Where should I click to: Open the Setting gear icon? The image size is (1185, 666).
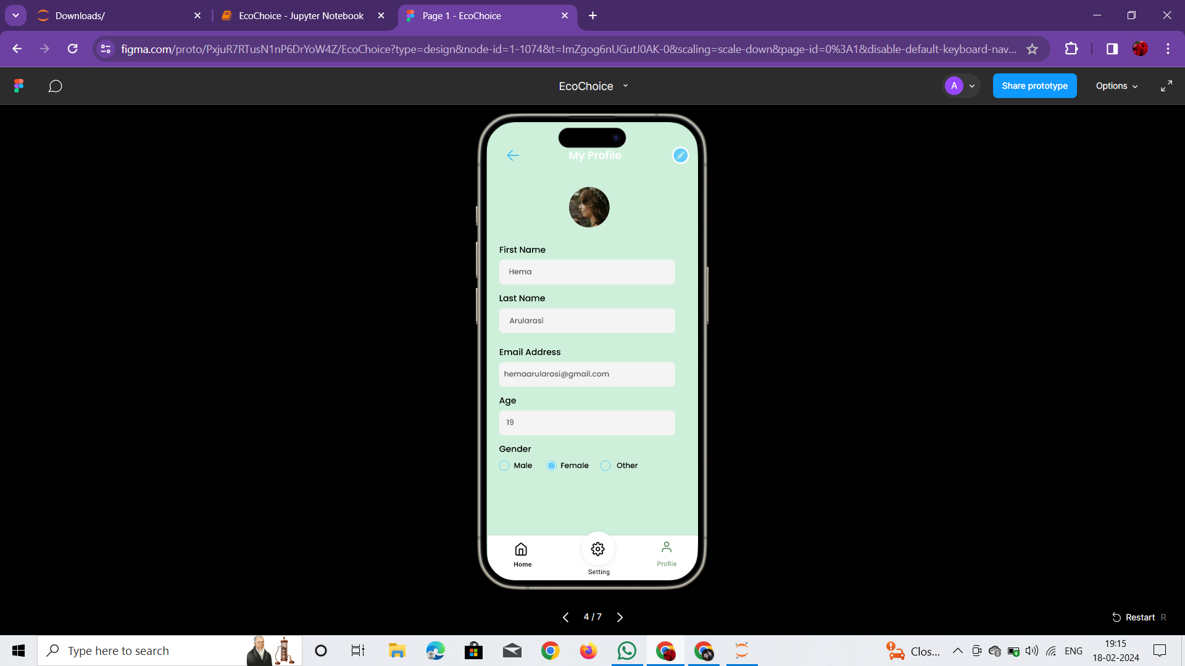[x=597, y=549]
